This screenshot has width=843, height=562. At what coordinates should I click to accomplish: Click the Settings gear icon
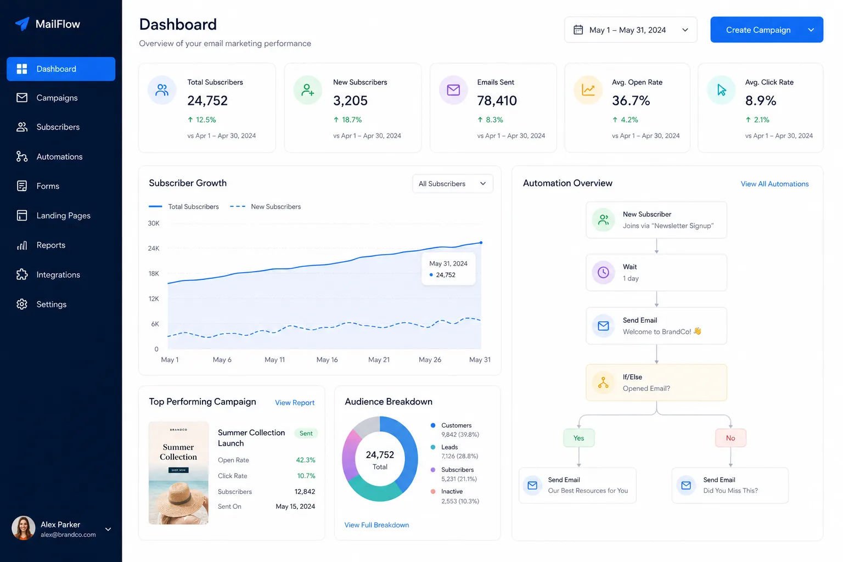coord(22,304)
